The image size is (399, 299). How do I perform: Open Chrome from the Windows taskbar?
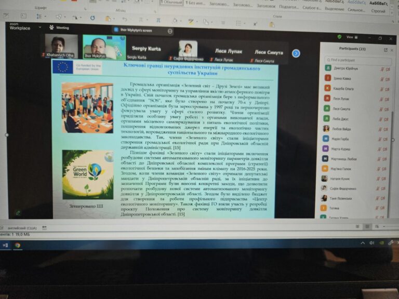(x=17, y=246)
